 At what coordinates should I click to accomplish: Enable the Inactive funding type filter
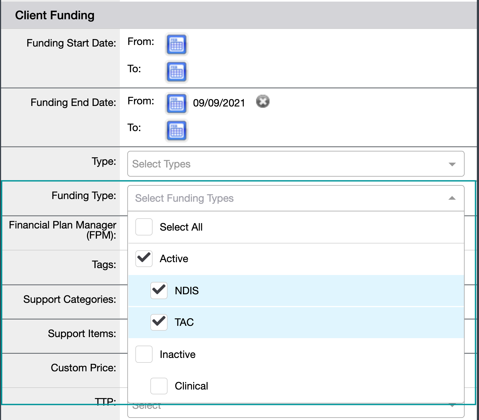click(144, 354)
